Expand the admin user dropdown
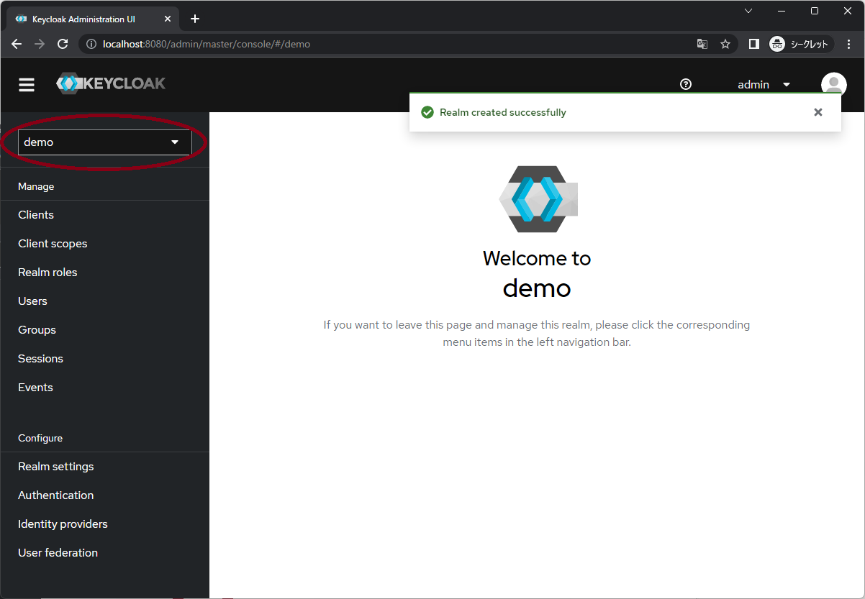865x599 pixels. pyautogui.click(x=764, y=85)
